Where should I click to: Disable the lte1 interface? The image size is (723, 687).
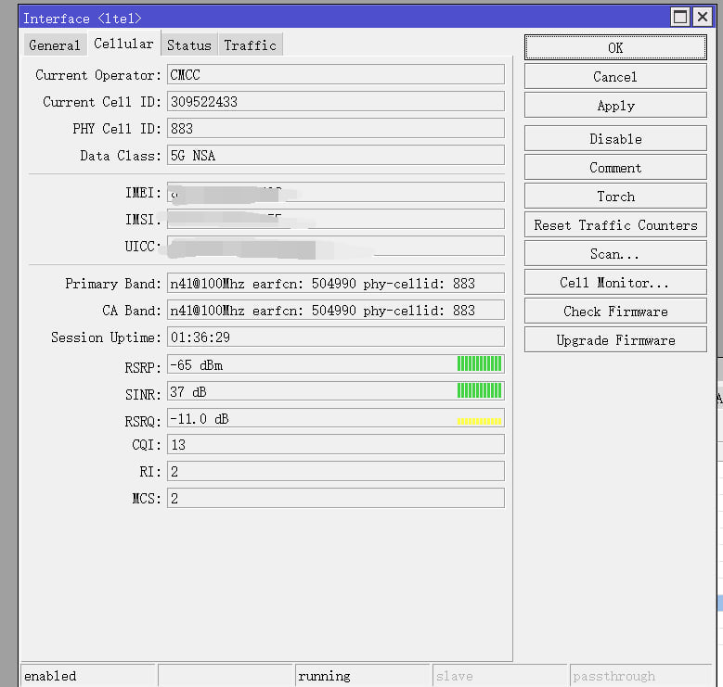[x=614, y=139]
